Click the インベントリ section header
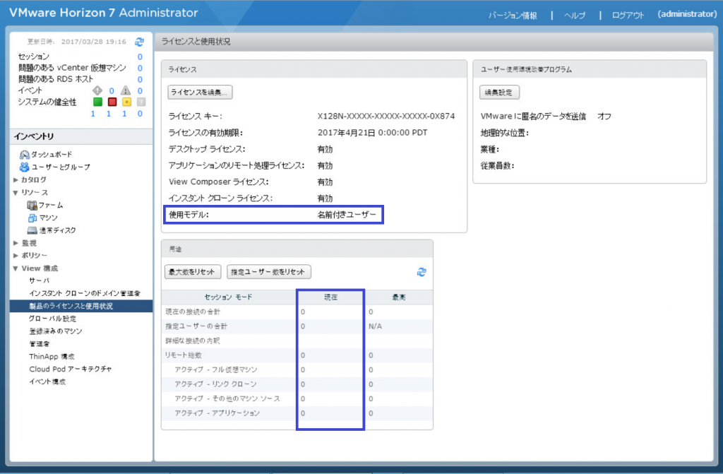 81,136
